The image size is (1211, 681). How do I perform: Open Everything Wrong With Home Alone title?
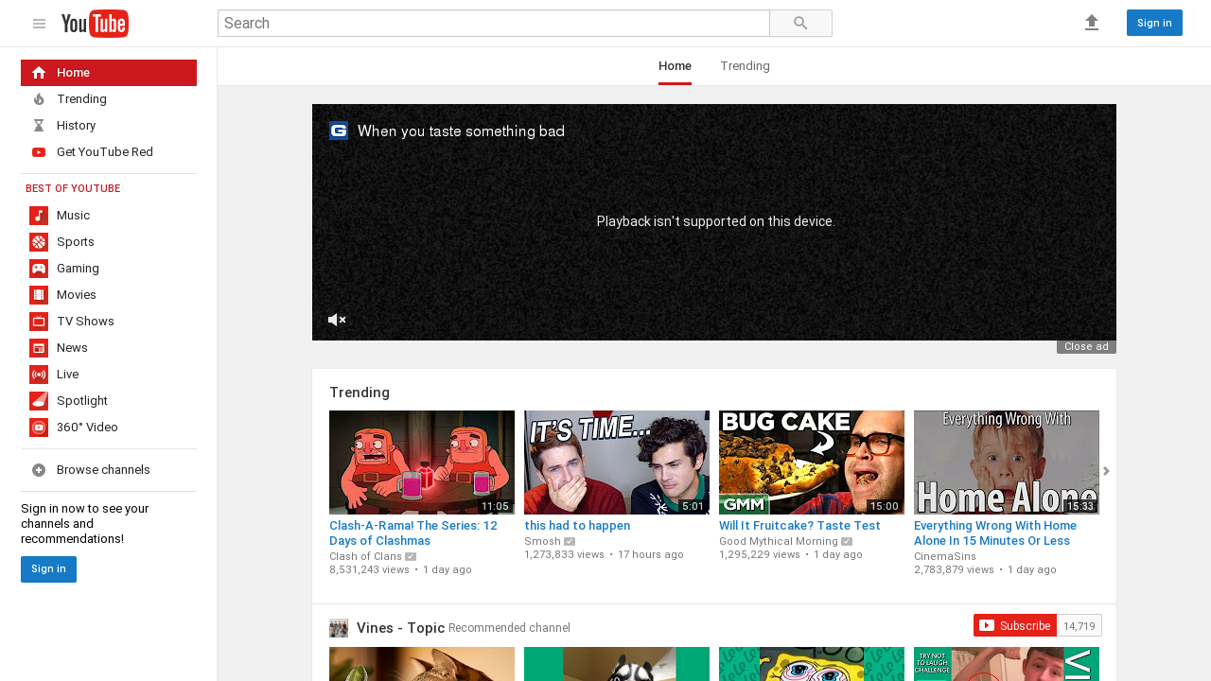[995, 533]
